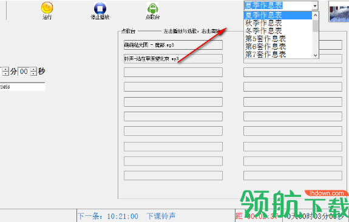Click the 夏季作息表 combo box text field
The image size is (349, 222).
tap(278, 5)
